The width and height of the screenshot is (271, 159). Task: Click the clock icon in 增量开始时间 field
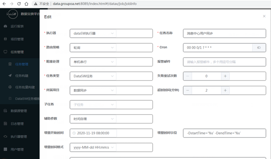tap(74, 133)
